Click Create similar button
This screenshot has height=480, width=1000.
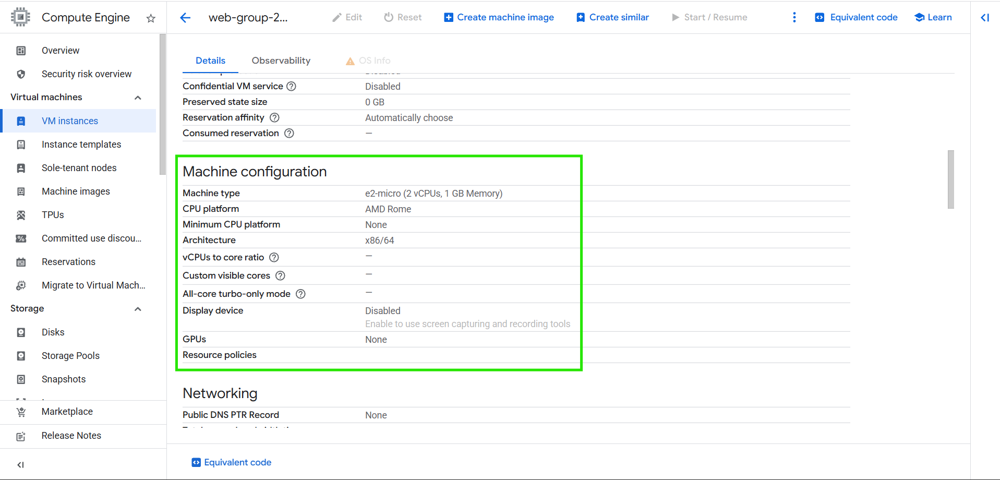[x=612, y=17]
